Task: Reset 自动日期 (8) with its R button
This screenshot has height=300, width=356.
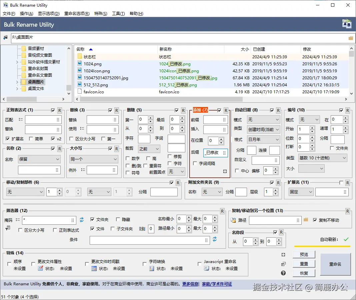Action: pyautogui.click(x=278, y=110)
